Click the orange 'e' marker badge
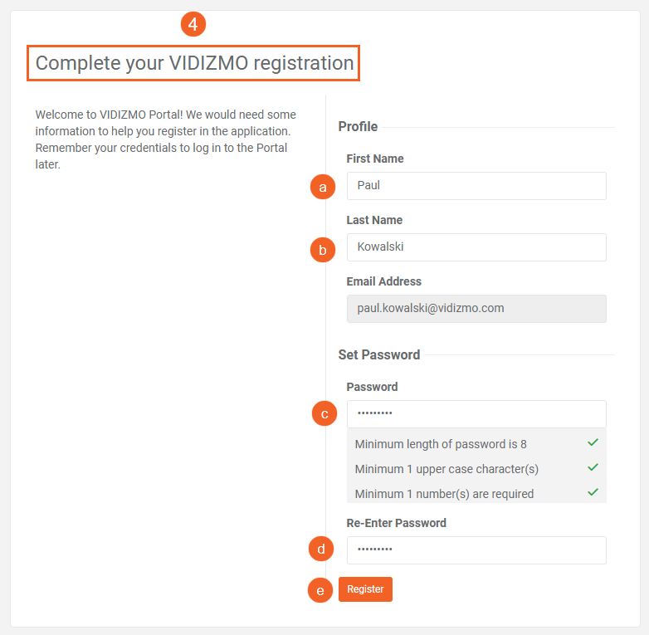The width and height of the screenshot is (649, 635). pos(320,590)
